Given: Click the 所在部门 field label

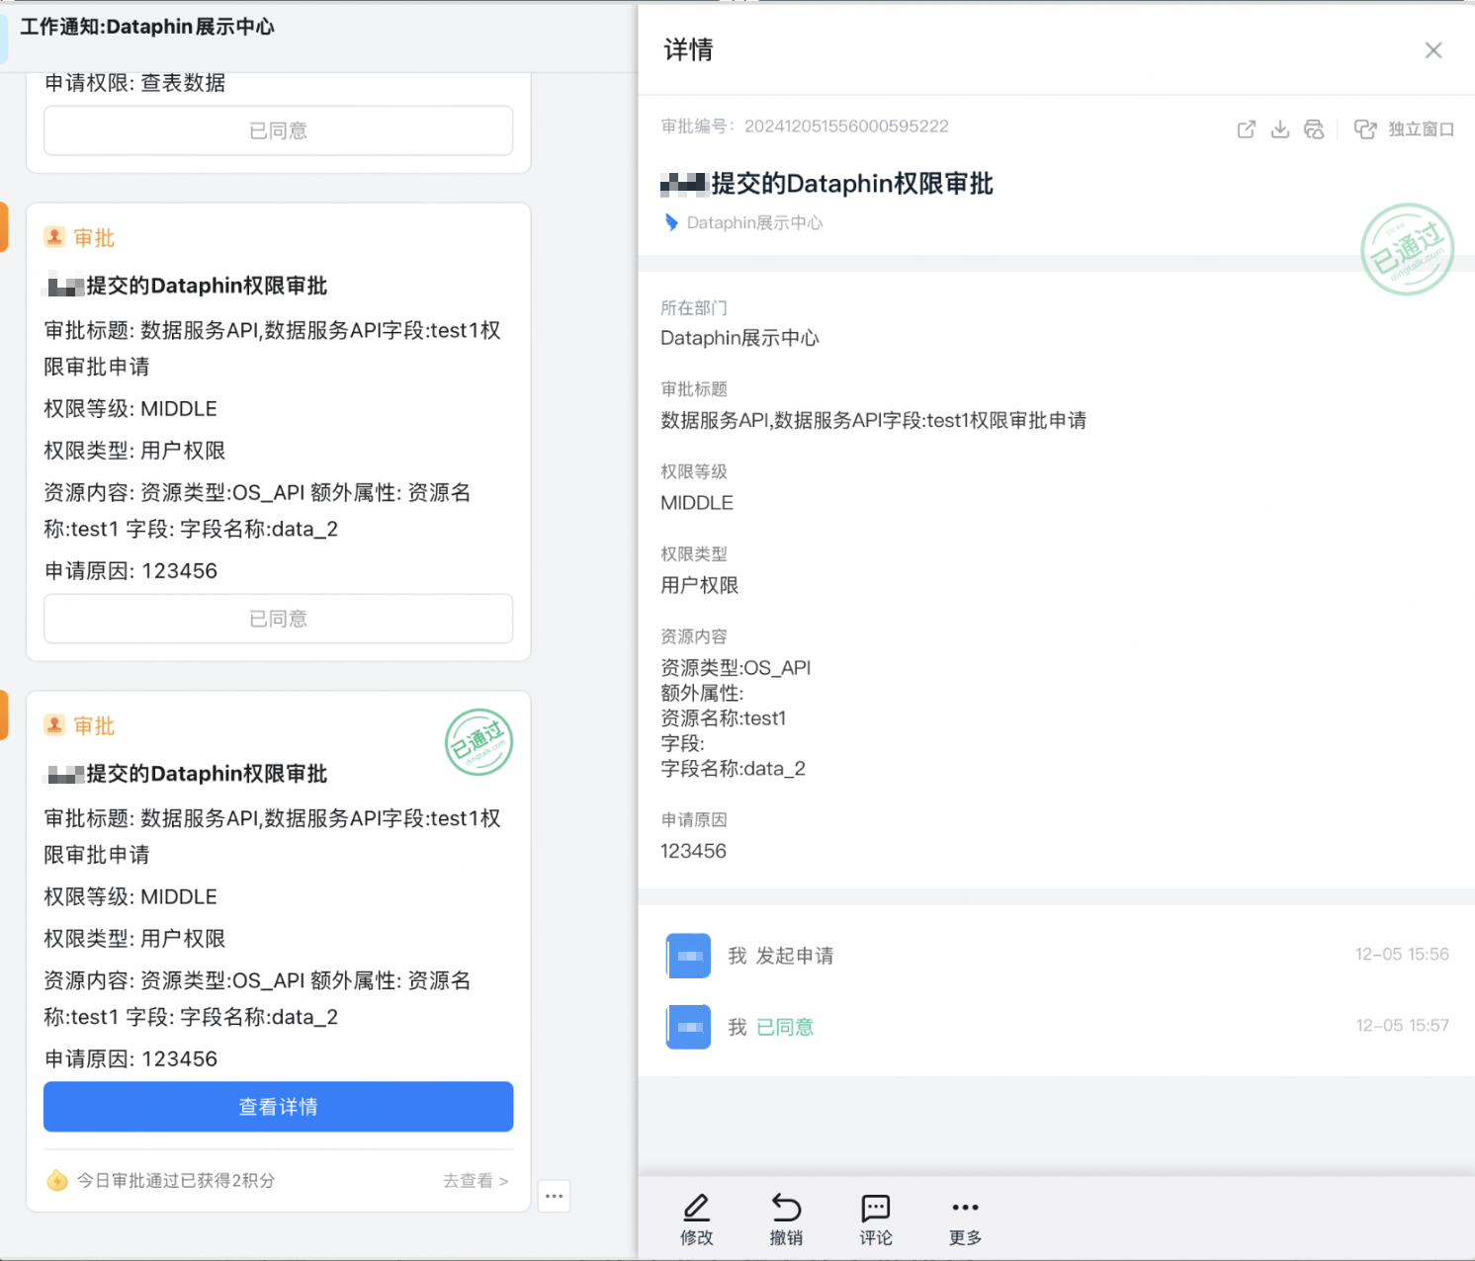Looking at the screenshot, I should (x=694, y=307).
